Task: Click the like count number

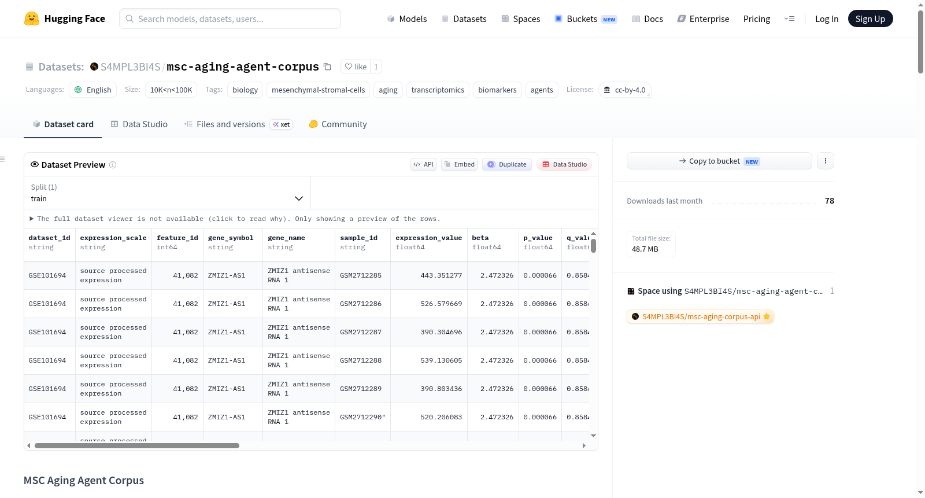Action: (376, 67)
